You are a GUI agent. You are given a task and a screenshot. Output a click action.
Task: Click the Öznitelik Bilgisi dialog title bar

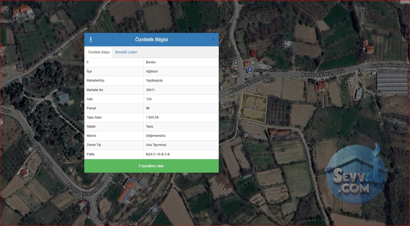(152, 40)
